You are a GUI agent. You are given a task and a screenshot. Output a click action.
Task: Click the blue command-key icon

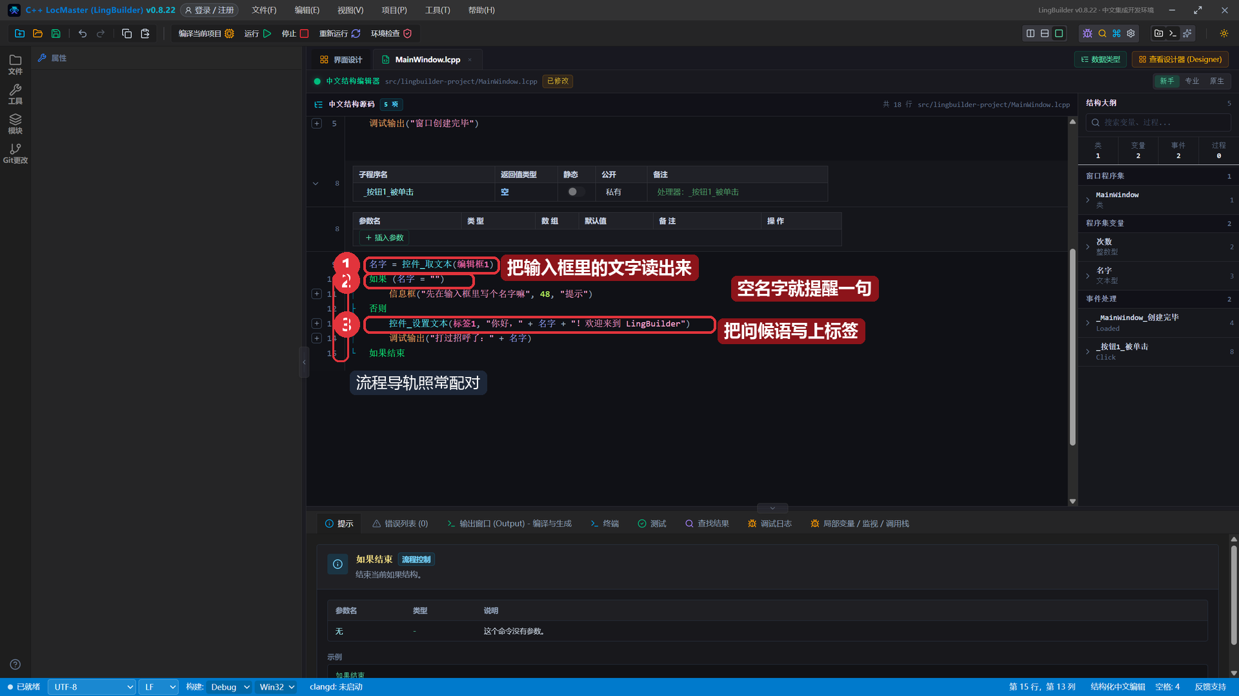(1116, 34)
